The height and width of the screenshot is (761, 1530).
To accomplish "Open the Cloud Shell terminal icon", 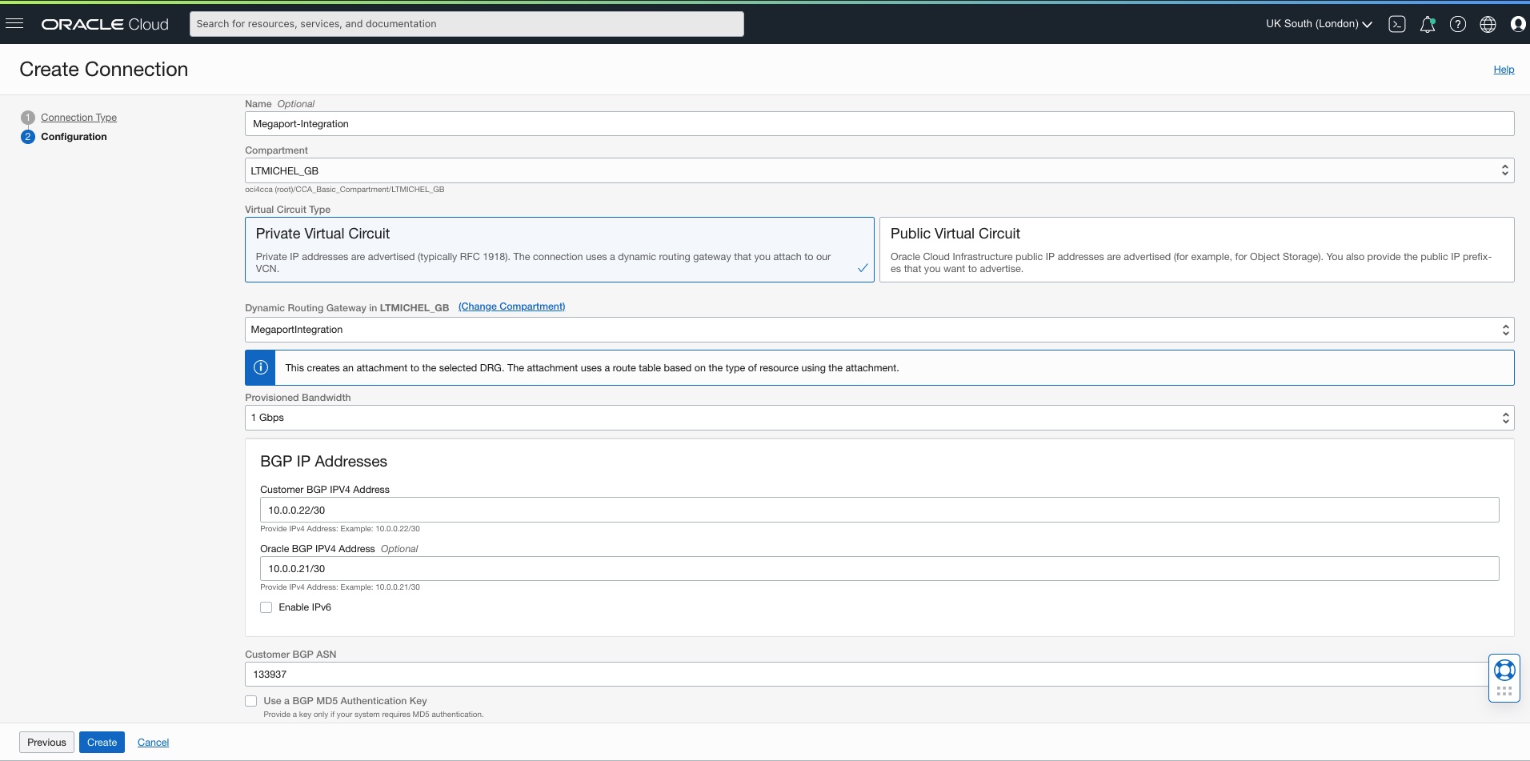I will (x=1398, y=24).
